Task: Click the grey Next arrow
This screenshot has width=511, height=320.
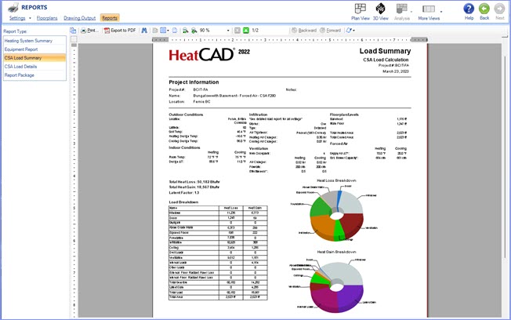Action: [x=499, y=9]
